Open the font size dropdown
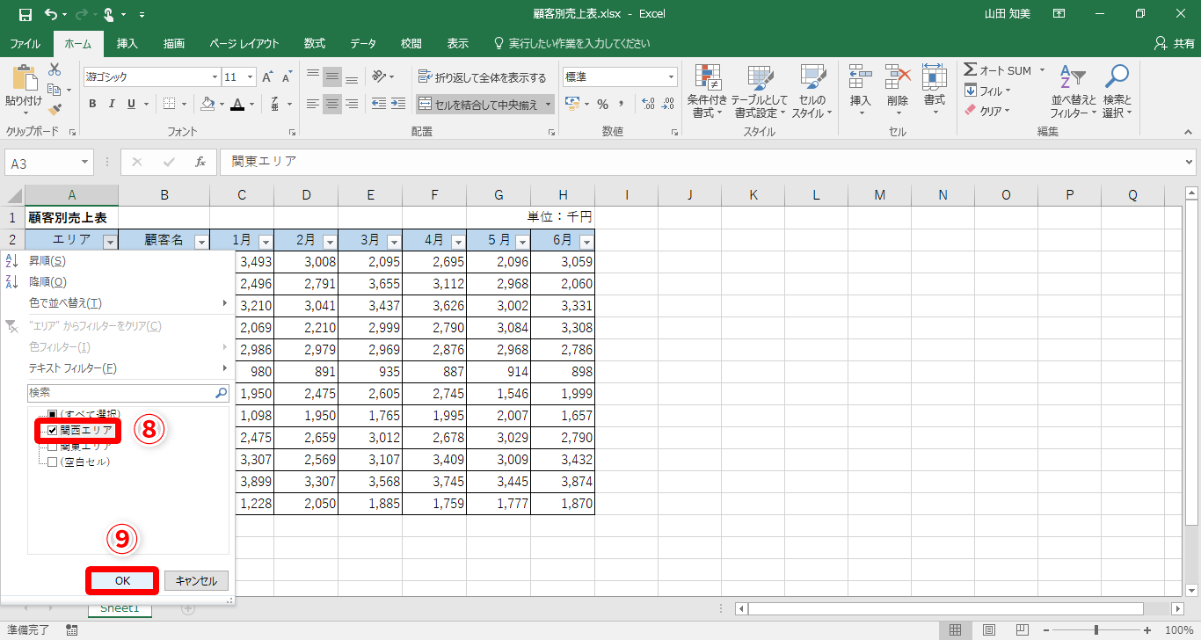 (251, 77)
